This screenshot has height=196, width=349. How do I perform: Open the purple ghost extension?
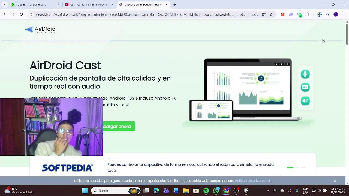[291, 14]
